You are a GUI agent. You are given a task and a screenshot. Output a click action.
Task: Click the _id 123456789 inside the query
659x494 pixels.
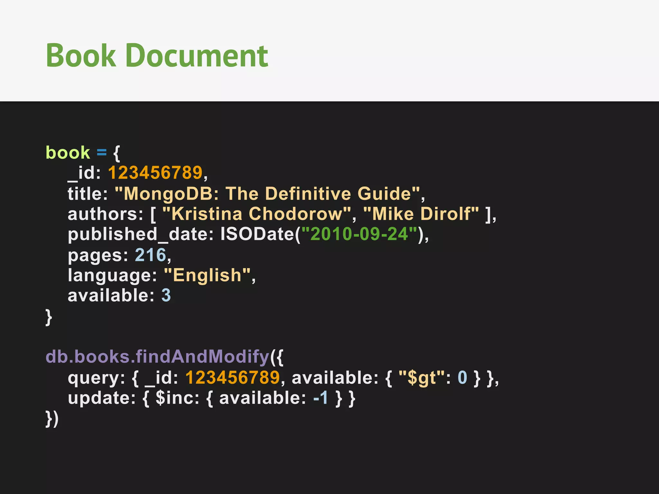click(233, 377)
